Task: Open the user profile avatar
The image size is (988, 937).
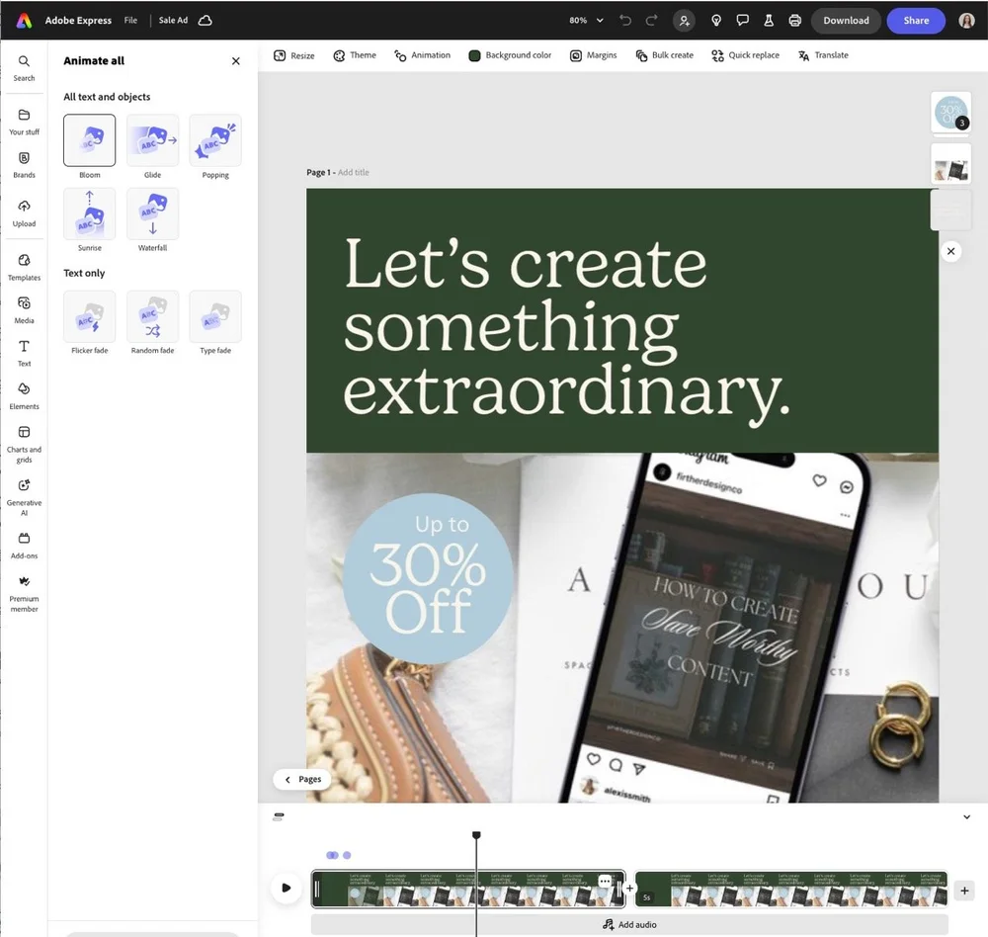Action: coord(966,20)
